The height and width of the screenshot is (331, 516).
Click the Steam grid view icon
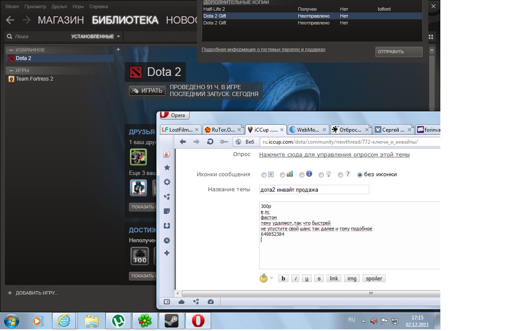pos(431,37)
